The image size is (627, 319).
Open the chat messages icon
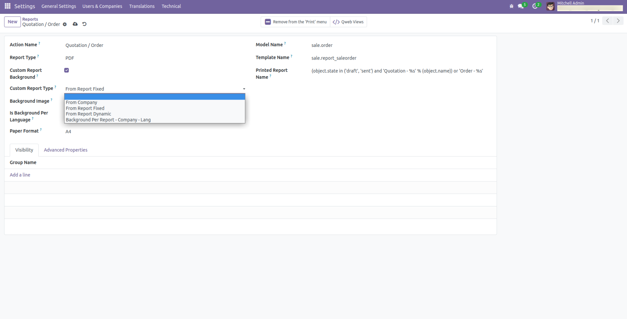pos(521,6)
